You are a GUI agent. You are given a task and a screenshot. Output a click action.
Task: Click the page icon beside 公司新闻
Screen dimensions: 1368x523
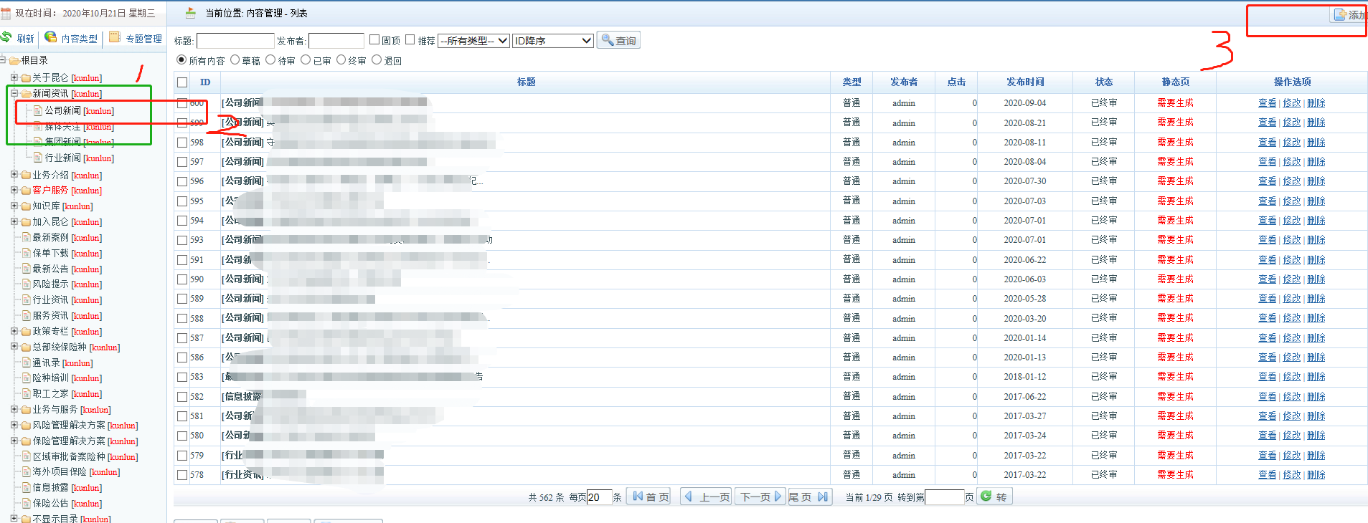(x=38, y=110)
